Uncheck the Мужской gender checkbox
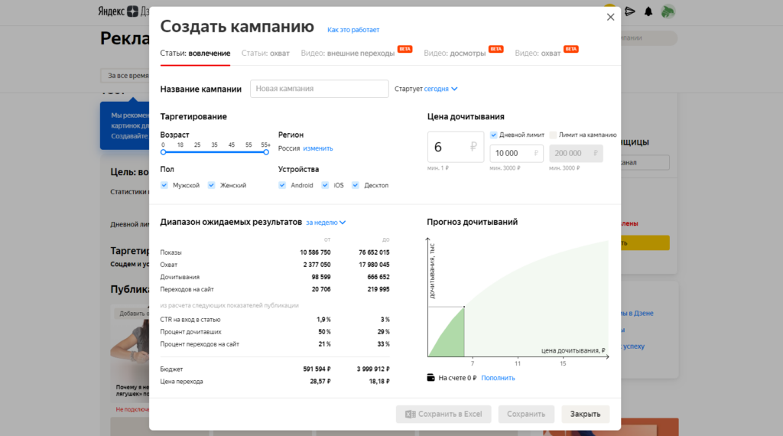 tap(164, 185)
